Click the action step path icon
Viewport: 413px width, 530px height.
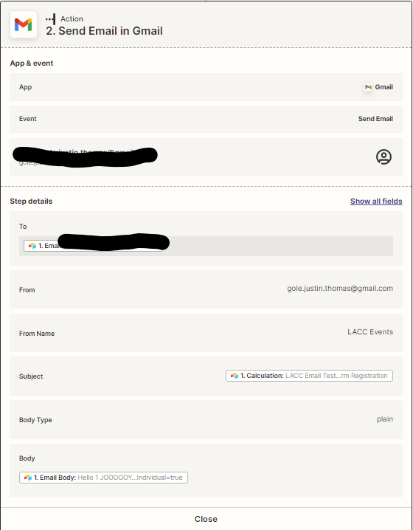(51, 19)
